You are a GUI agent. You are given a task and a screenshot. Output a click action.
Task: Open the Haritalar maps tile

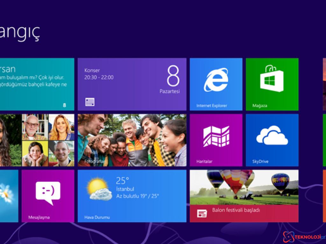[x=216, y=140]
